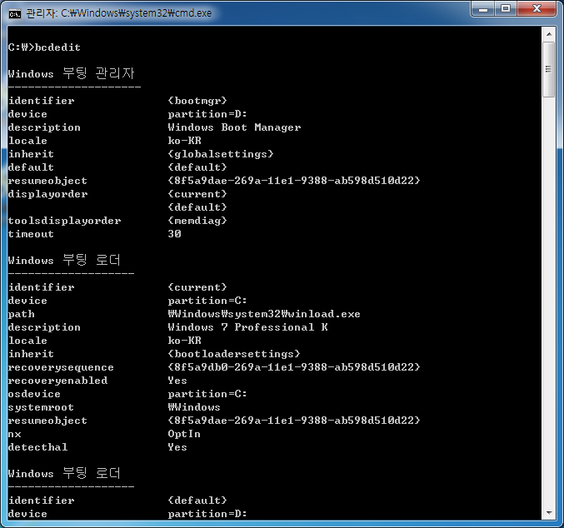Click the scrollbar up arrow

pos(549,34)
